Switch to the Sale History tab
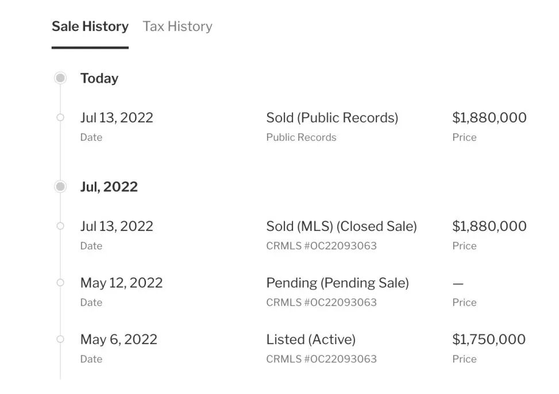Viewport: 559px width, 394px height. 90,26
